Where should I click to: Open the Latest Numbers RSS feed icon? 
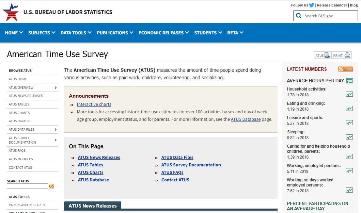click(345, 69)
